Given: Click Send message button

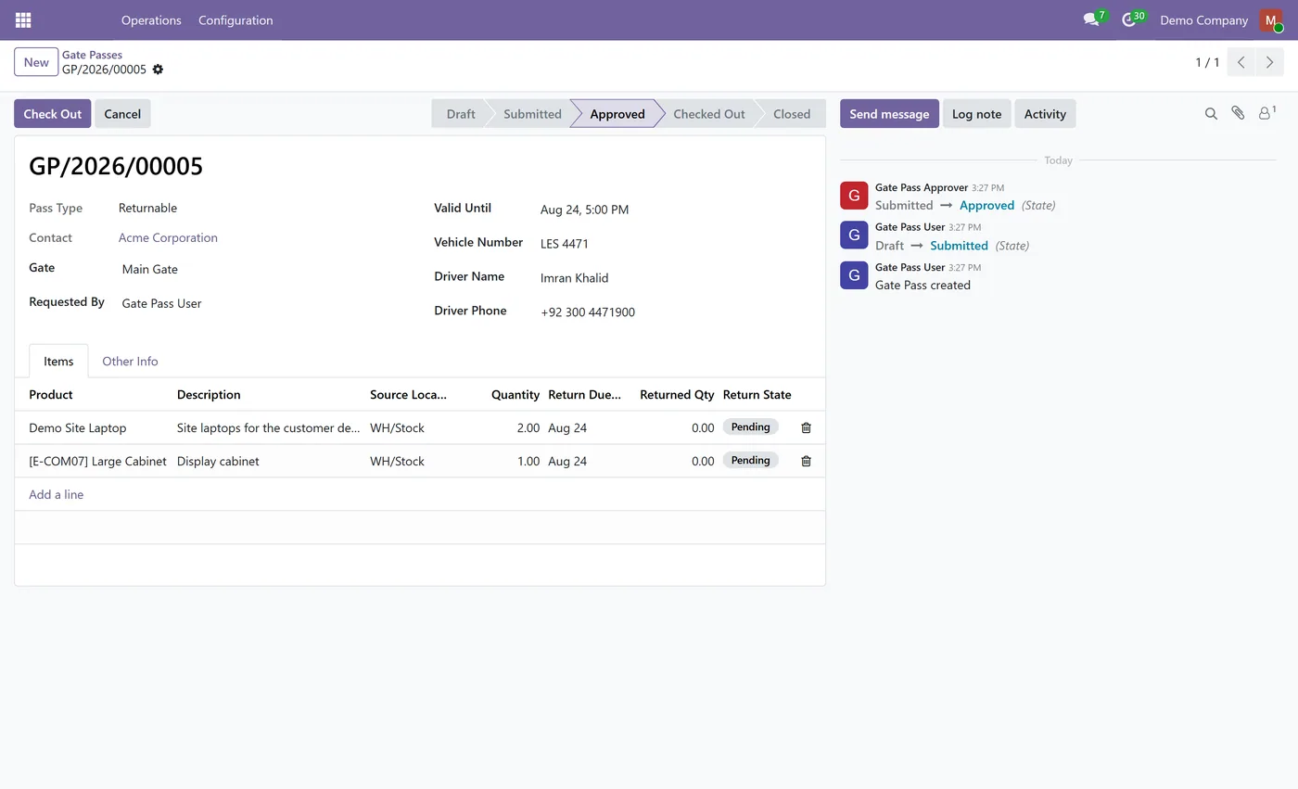Looking at the screenshot, I should tap(889, 113).
